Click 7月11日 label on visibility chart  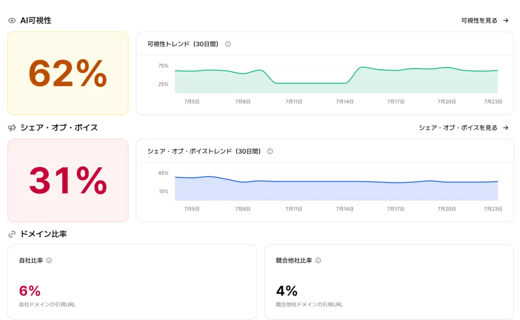point(294,102)
